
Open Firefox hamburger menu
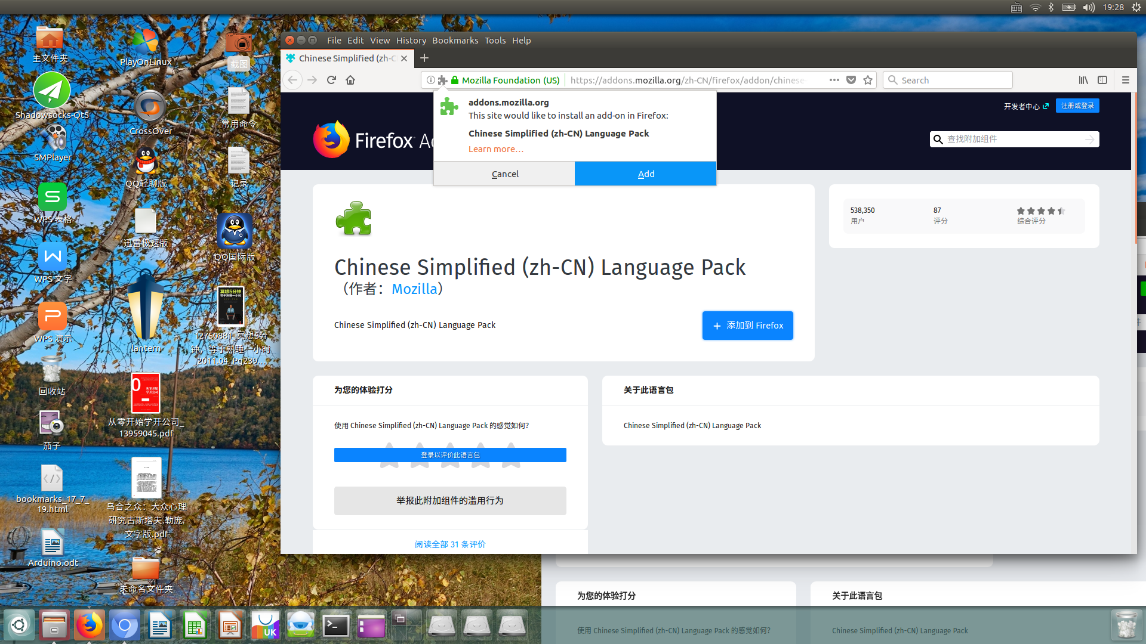(x=1126, y=80)
